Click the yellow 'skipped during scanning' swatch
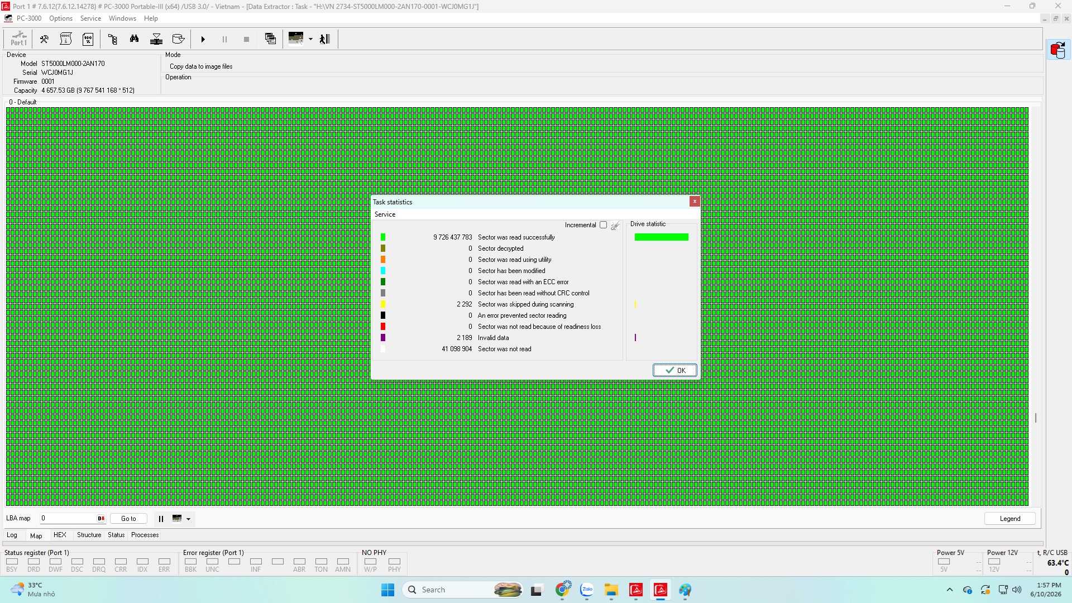Image resolution: width=1072 pixels, height=603 pixels. [383, 304]
